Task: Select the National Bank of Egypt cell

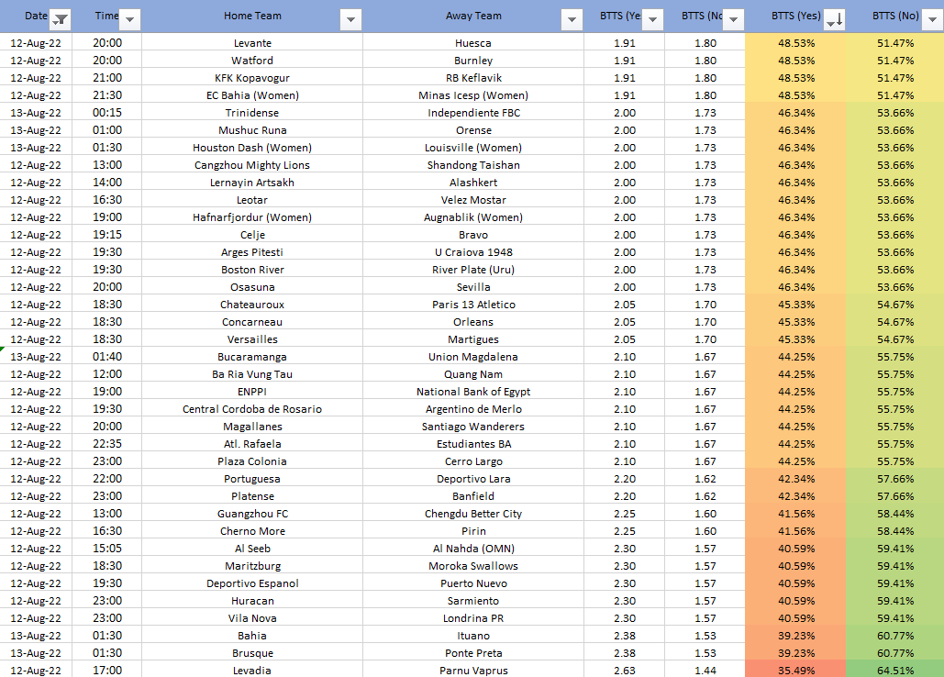Action: [x=473, y=392]
